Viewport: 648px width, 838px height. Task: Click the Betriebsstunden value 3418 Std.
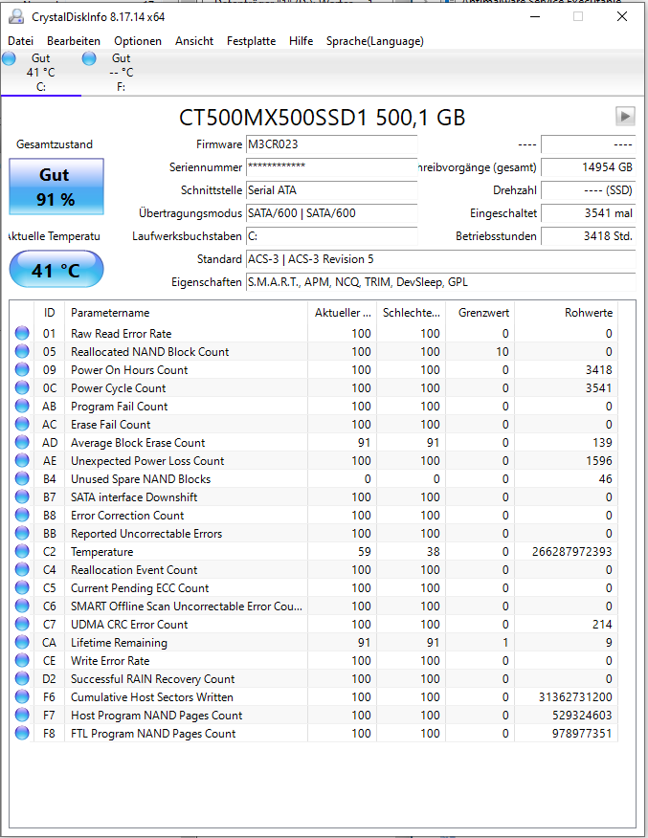click(588, 236)
